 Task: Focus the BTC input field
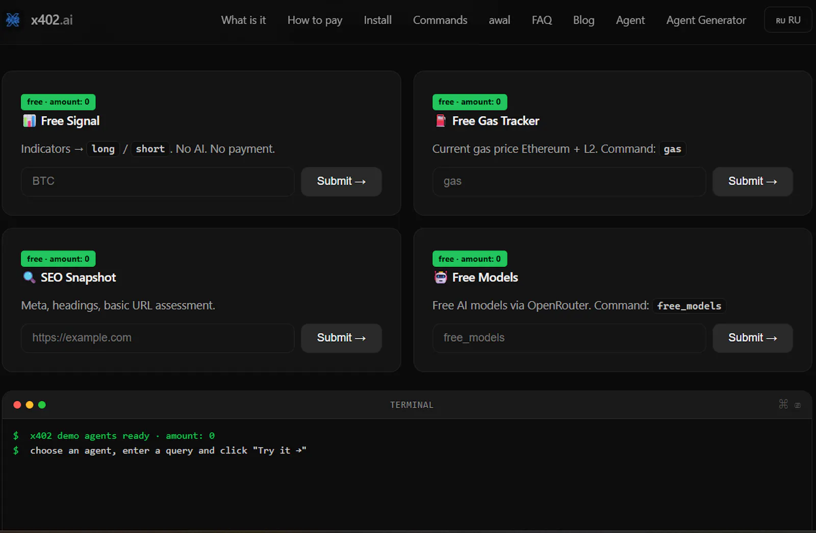pyautogui.click(x=158, y=182)
